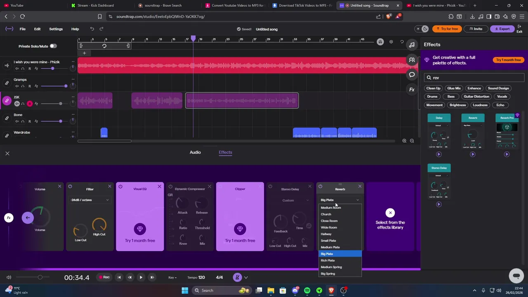Arm recording on the Bone track
Image resolution: width=528 pixels, height=297 pixels.
pyautogui.click(x=29, y=121)
